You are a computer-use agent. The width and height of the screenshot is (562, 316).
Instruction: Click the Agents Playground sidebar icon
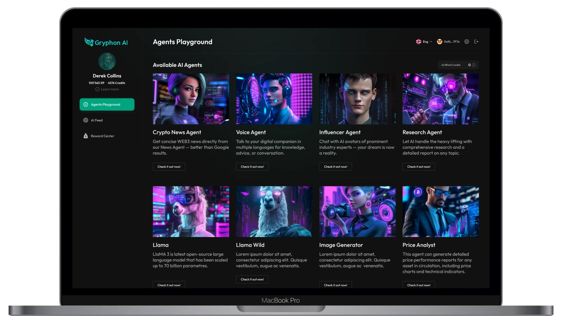(x=86, y=104)
